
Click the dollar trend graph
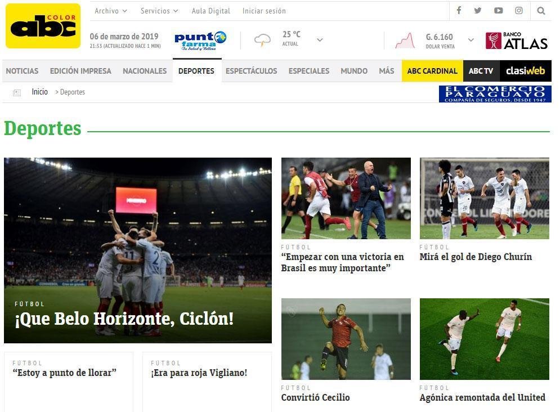click(x=404, y=38)
